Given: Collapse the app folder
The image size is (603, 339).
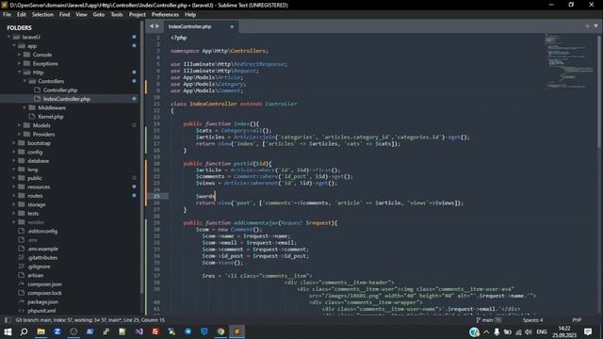Looking at the screenshot, I should click(x=14, y=46).
